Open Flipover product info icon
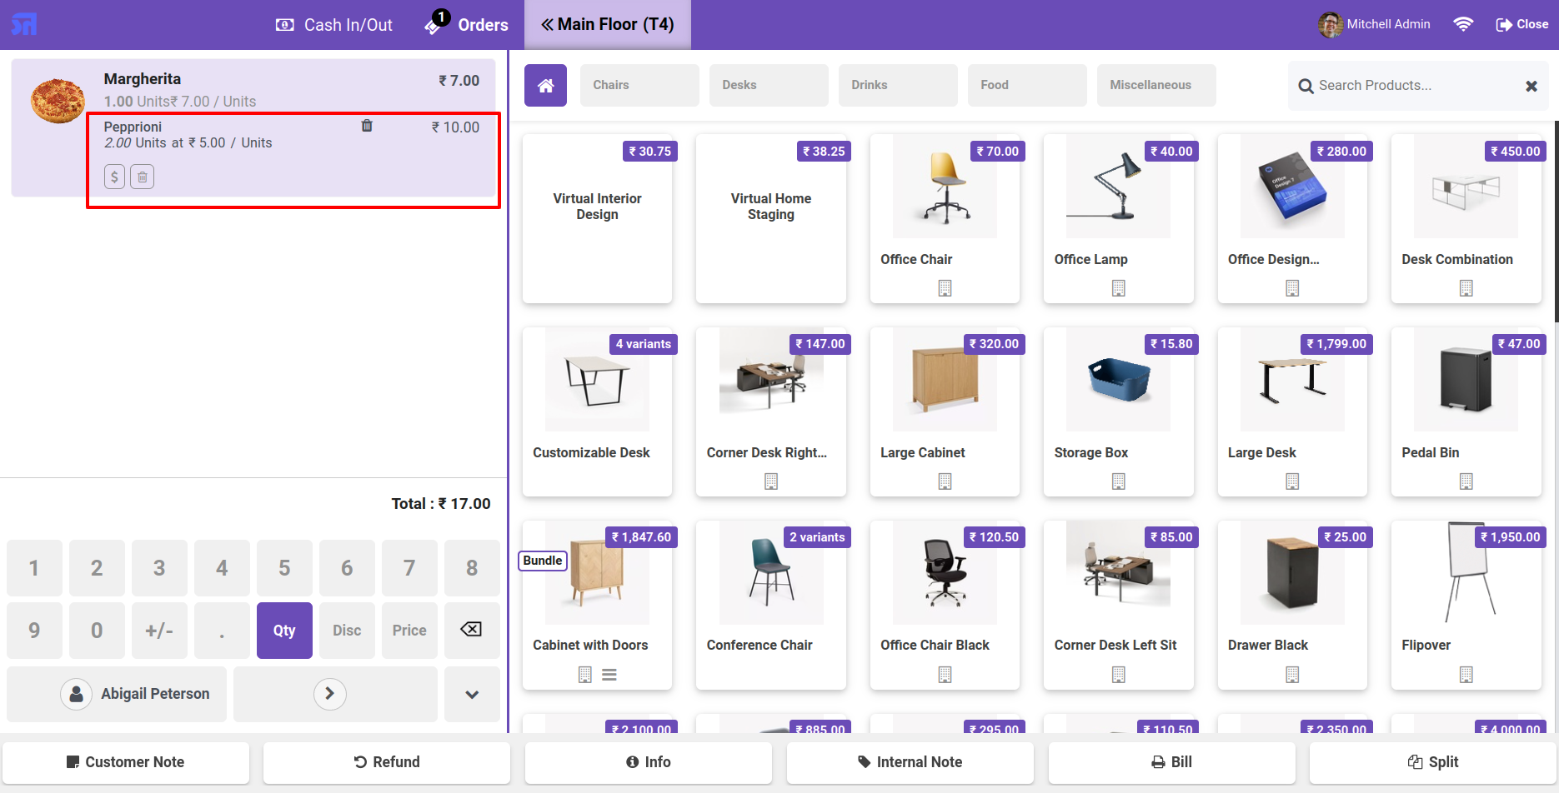Image resolution: width=1559 pixels, height=793 pixels. 1466,675
